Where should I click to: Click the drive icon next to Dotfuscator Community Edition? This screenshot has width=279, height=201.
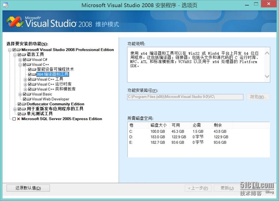click(24, 104)
